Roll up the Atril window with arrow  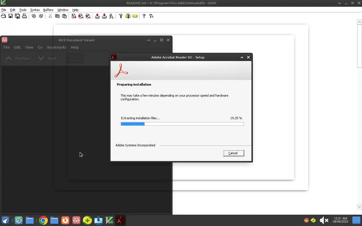click(148, 40)
